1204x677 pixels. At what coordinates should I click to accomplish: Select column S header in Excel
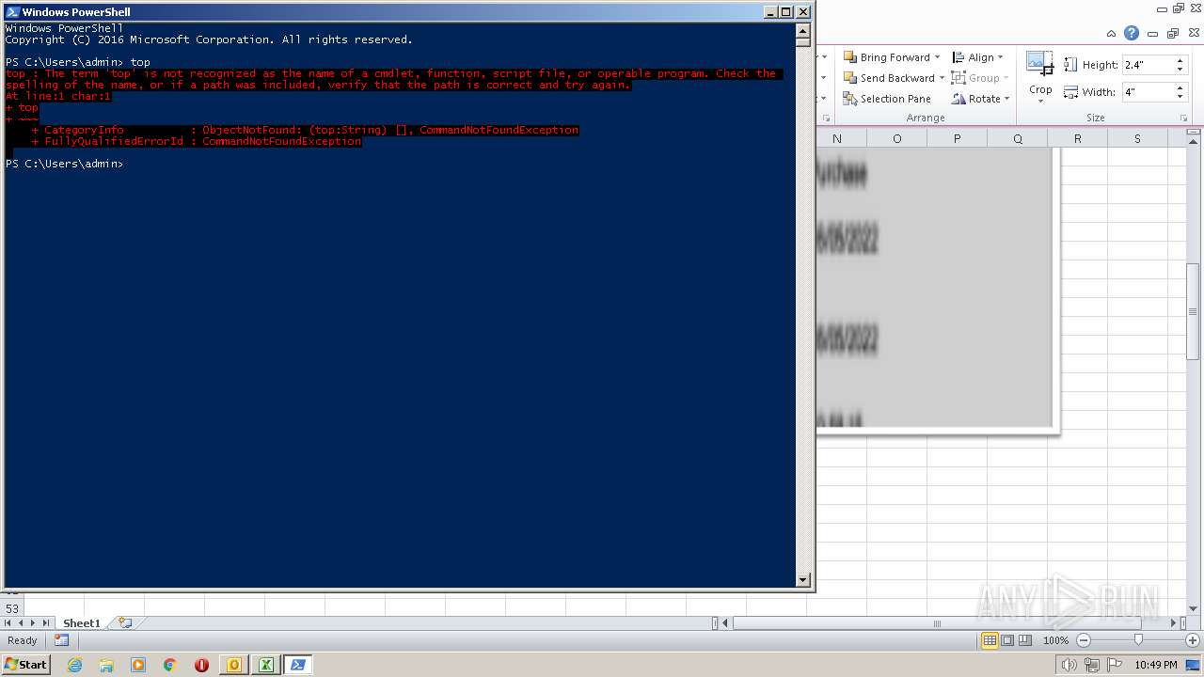[1137, 138]
